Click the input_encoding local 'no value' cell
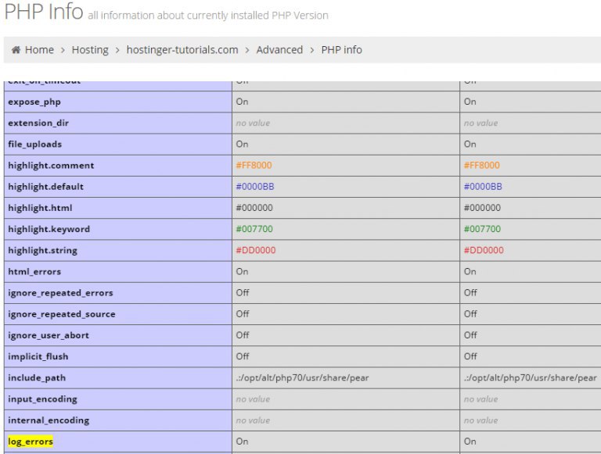 253,399
